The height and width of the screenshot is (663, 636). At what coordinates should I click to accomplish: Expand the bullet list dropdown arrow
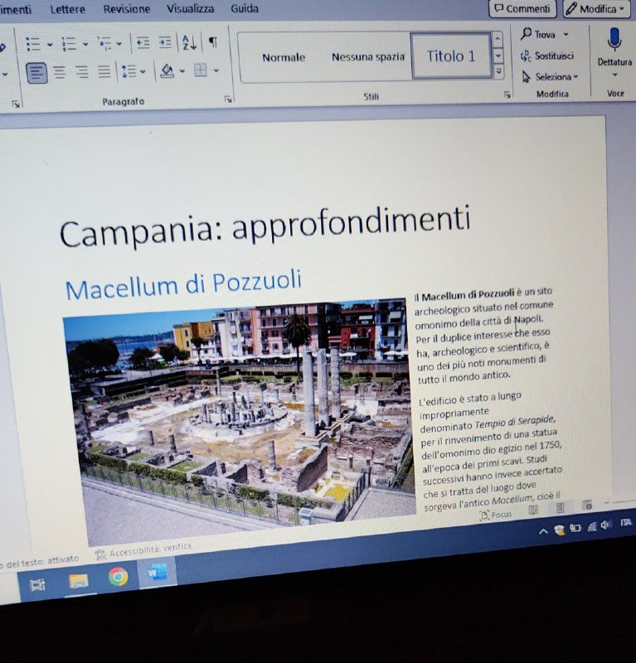click(x=50, y=44)
